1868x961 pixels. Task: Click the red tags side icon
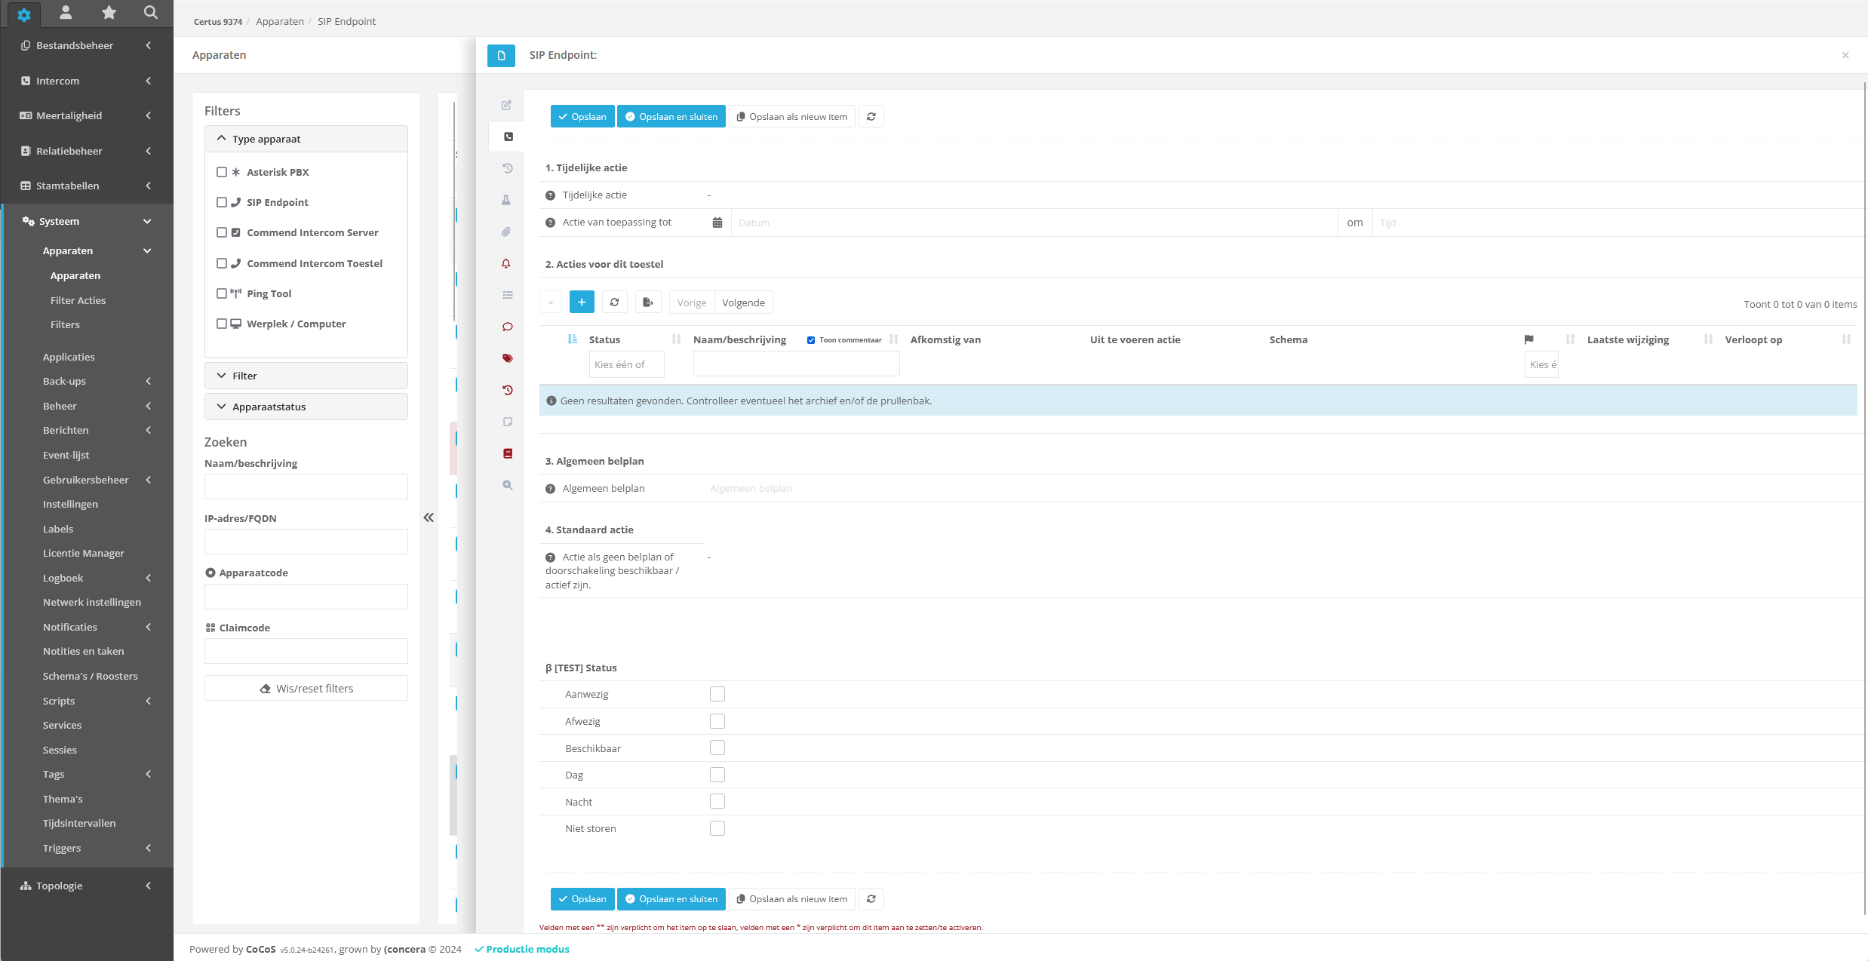pyautogui.click(x=507, y=358)
